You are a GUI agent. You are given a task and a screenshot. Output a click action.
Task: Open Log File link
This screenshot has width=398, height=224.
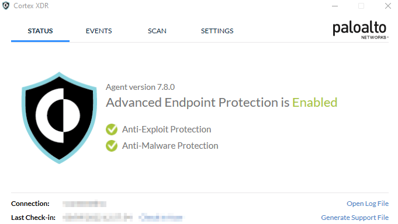point(368,204)
